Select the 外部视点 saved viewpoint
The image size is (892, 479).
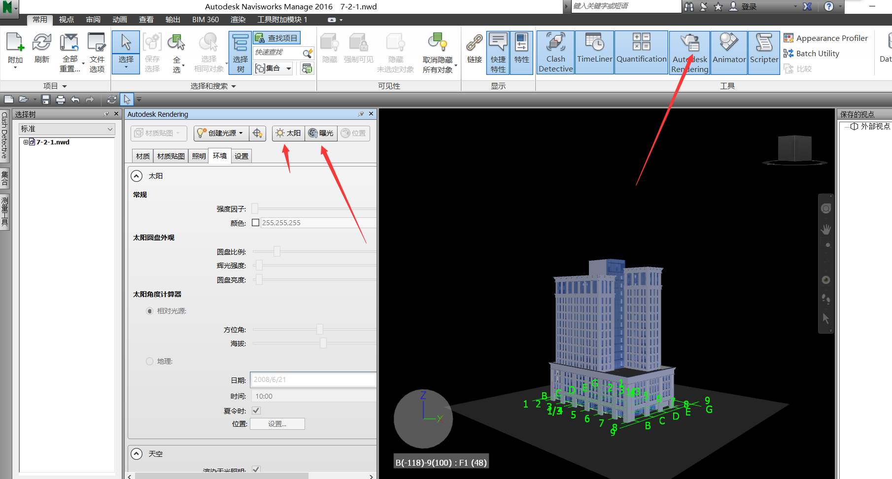click(870, 127)
